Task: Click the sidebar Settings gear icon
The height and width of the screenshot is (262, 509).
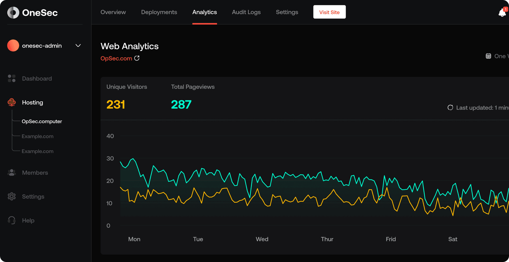Action: coord(12,196)
